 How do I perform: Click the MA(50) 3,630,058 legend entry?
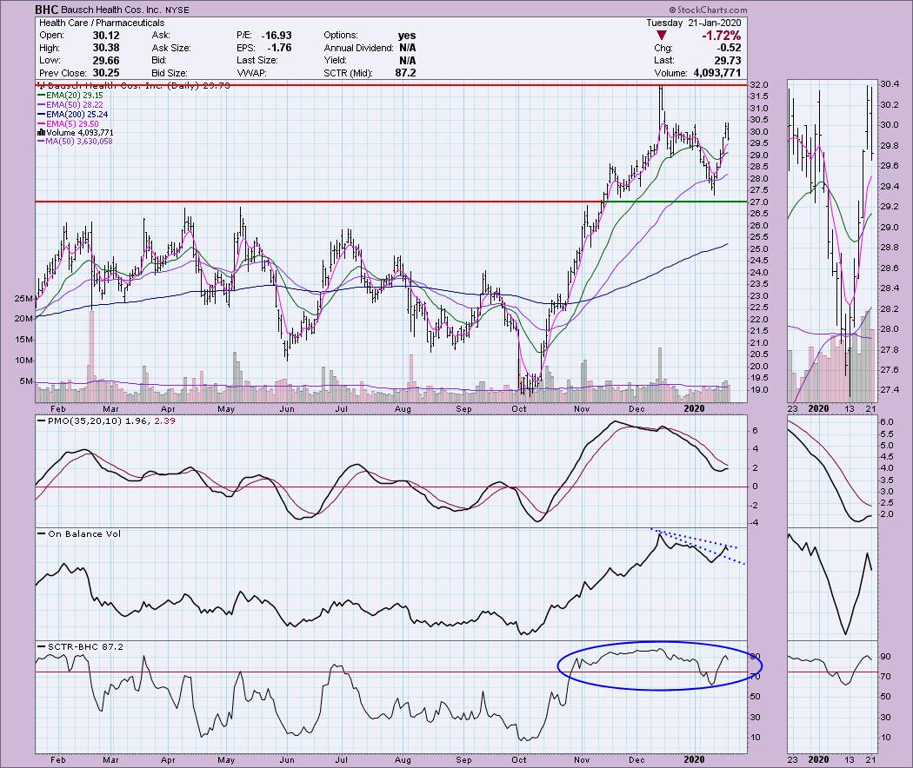(x=75, y=142)
